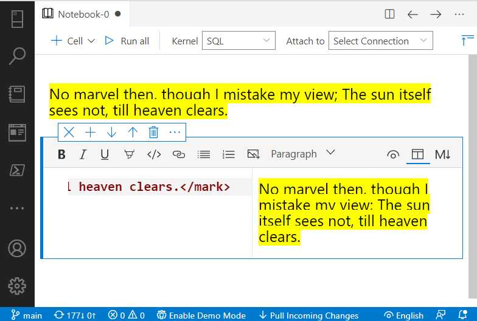Insert an ordered numbered list
The width and height of the screenshot is (477, 321).
coord(229,154)
